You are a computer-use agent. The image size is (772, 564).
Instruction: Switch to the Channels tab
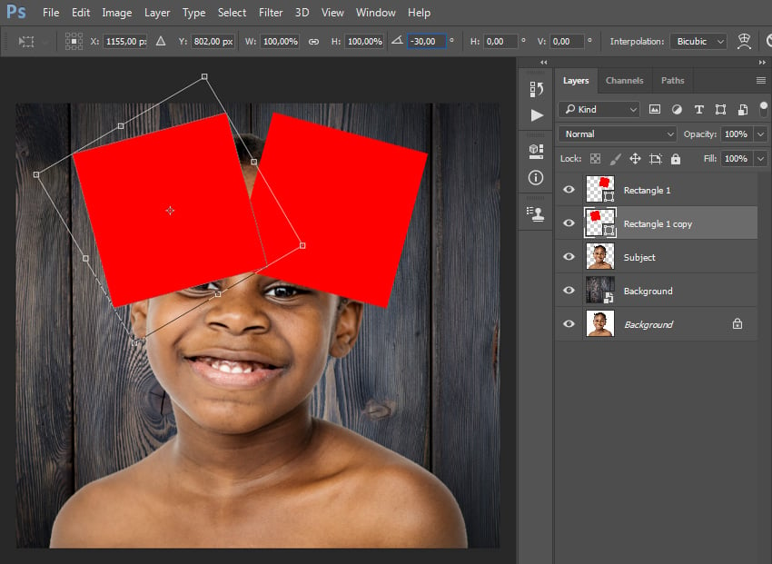(x=624, y=81)
